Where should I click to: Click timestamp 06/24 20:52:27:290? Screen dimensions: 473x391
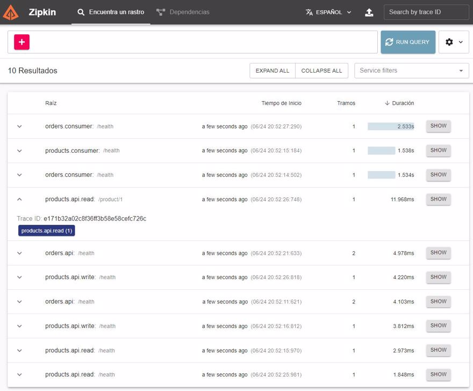[x=276, y=126]
